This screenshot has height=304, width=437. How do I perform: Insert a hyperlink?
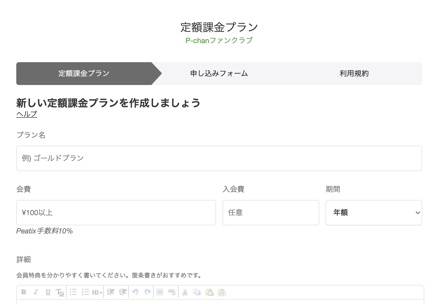tap(172, 292)
